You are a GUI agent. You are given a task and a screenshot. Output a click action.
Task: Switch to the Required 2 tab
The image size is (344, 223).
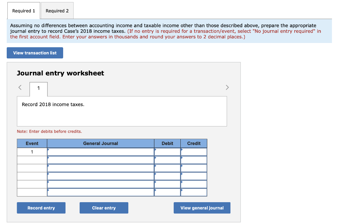[x=57, y=11]
